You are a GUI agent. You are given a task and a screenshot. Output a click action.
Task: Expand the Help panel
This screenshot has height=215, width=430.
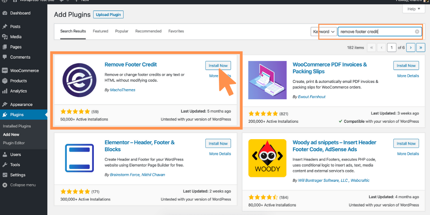pyautogui.click(x=413, y=9)
